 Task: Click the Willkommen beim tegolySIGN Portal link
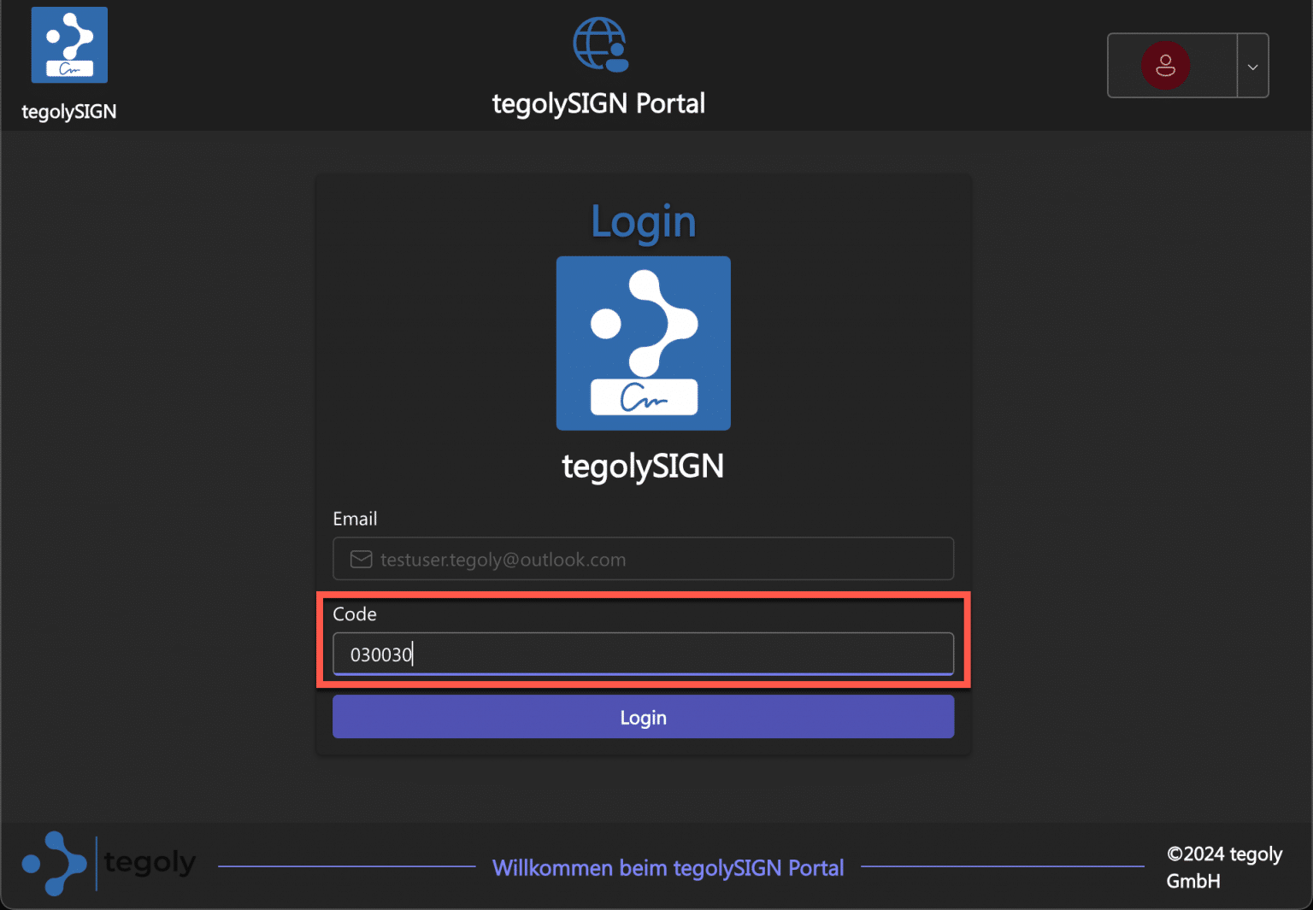tap(668, 867)
